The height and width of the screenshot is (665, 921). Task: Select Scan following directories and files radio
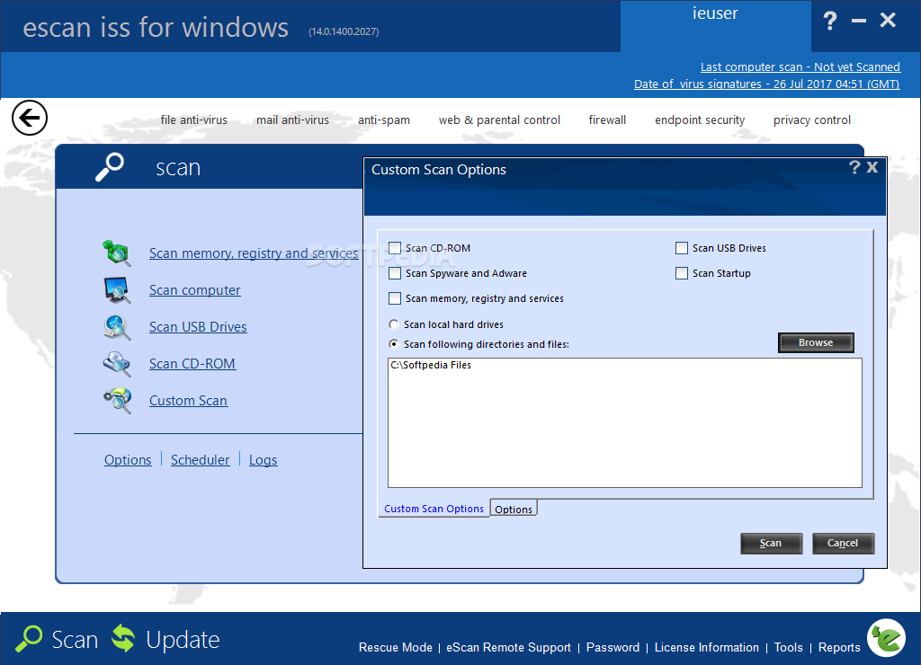point(394,344)
